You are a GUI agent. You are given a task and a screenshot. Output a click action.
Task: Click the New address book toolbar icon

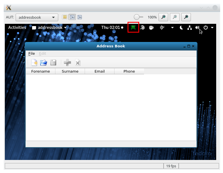34,62
